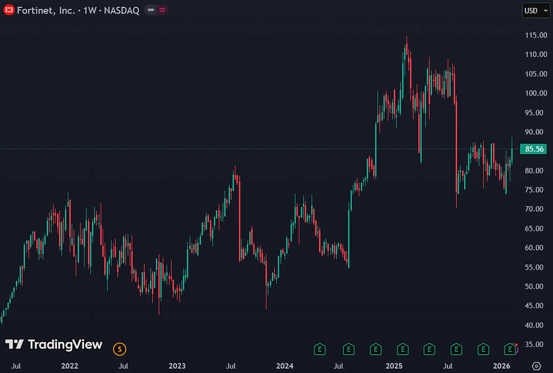
Task: Click the 100.00 price axis label
Action: 536,93
